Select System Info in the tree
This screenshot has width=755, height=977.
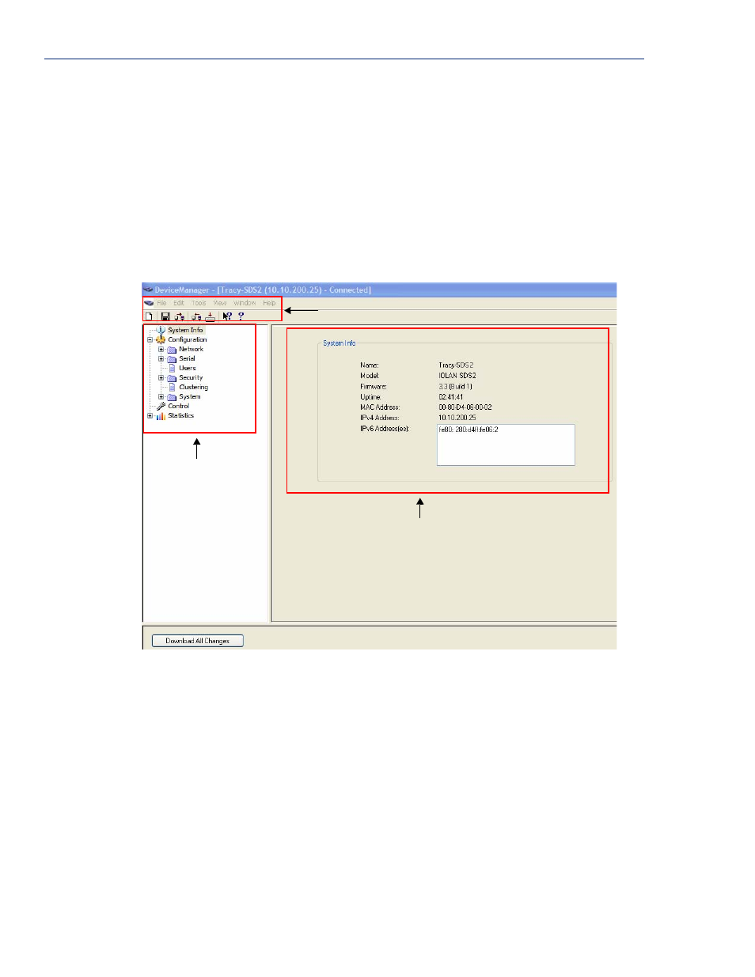click(185, 330)
